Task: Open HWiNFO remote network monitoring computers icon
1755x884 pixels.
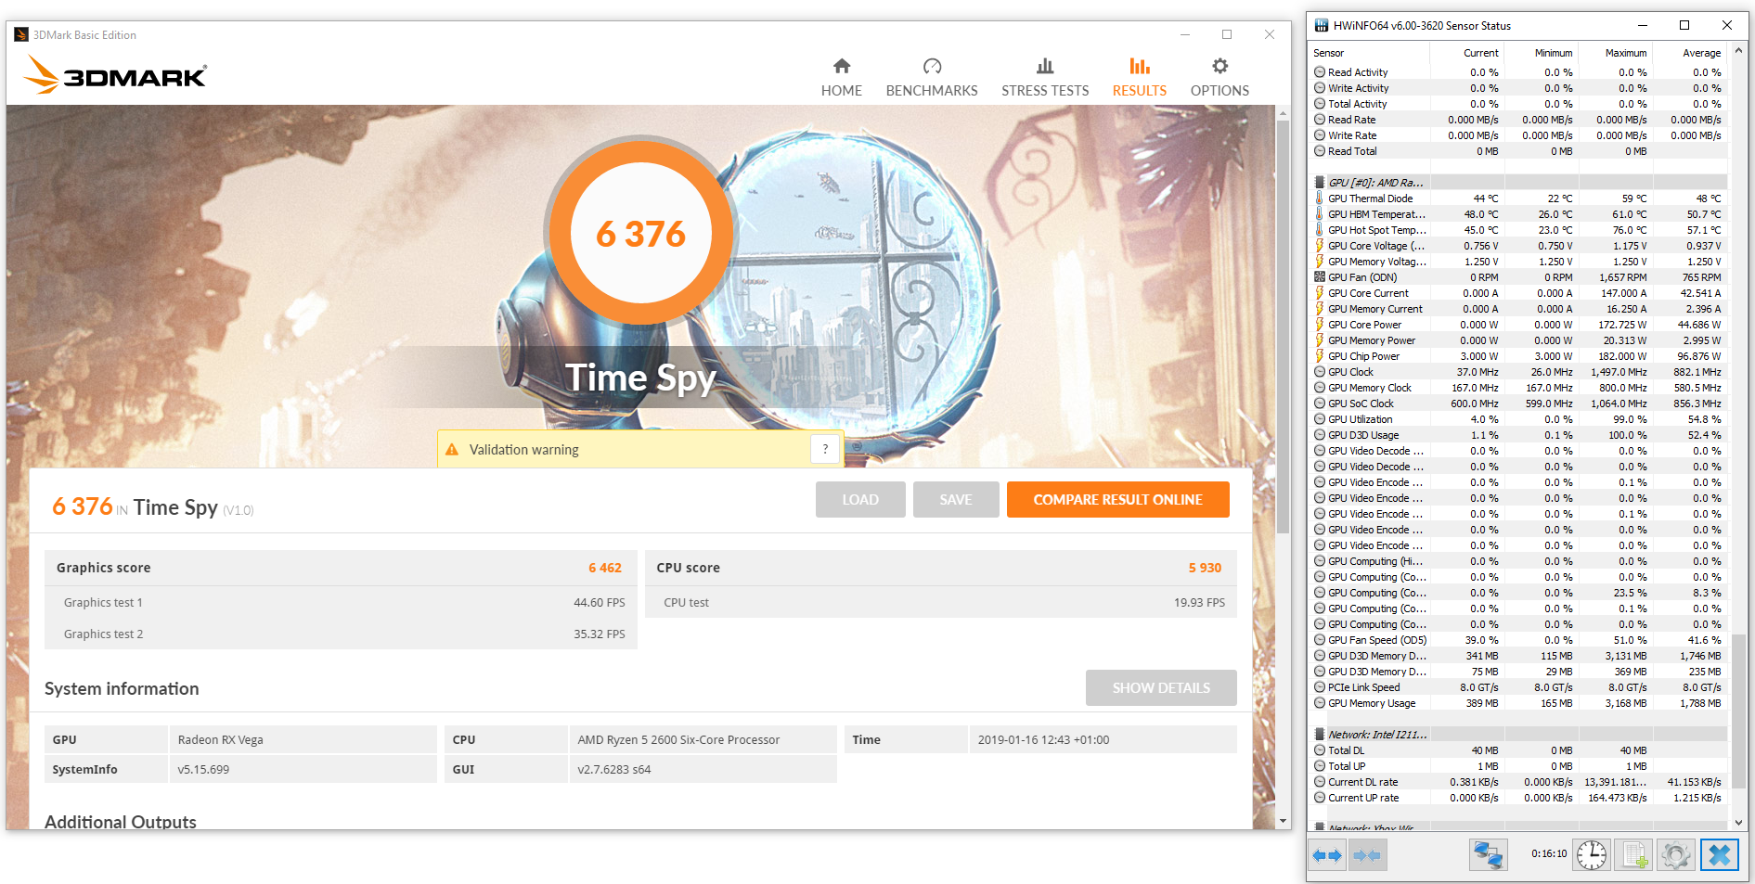Action: click(x=1488, y=855)
